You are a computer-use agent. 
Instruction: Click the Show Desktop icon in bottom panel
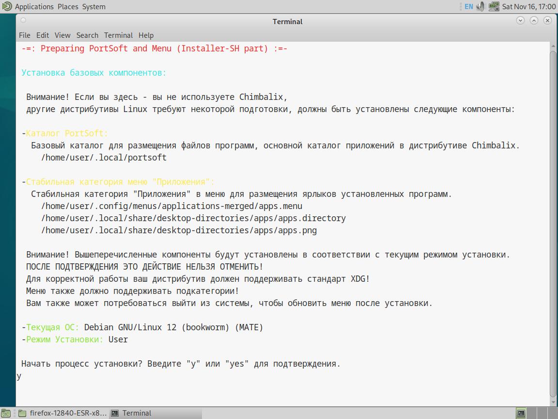[6, 413]
